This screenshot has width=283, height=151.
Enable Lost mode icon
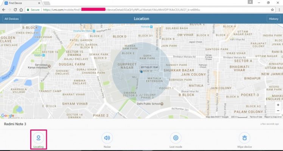click(x=176, y=138)
